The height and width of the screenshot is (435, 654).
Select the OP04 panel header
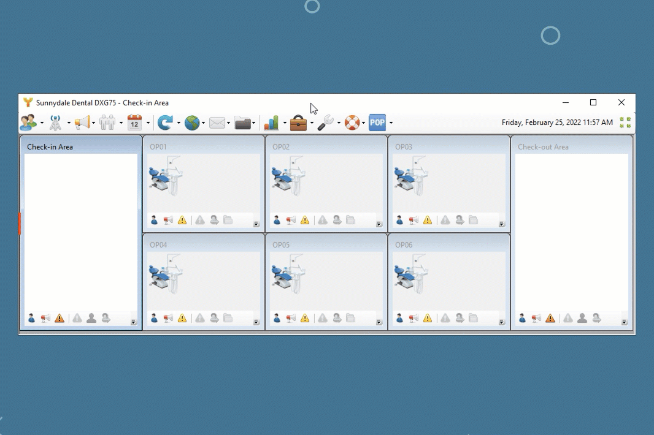click(204, 244)
